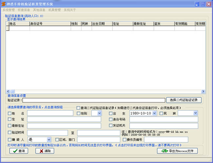Screen dimensions: 213x163
Task: Tick the 住址 checkbox
Action: pyautogui.click(x=10, y=119)
